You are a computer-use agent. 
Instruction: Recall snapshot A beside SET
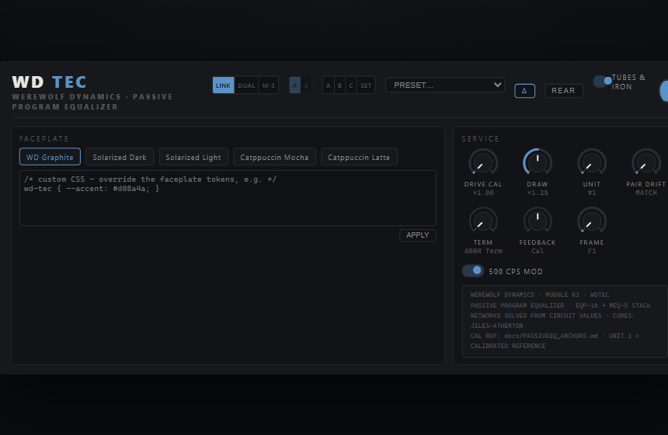[328, 85]
